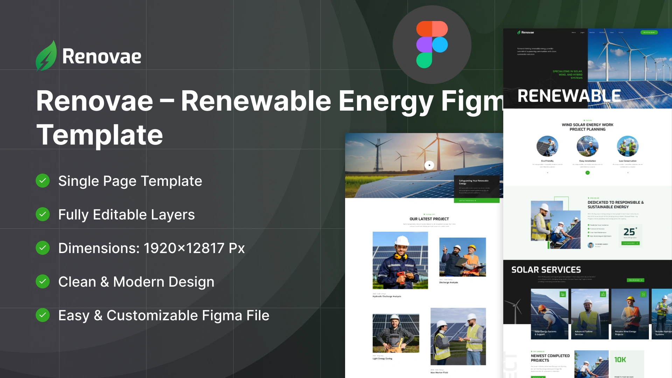Select the Solar Energy Systems & Support card

pyautogui.click(x=549, y=314)
